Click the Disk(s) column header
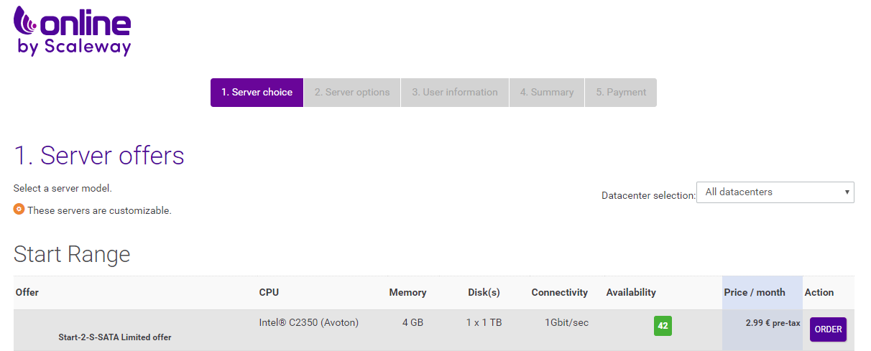This screenshot has width=871, height=351. click(484, 292)
